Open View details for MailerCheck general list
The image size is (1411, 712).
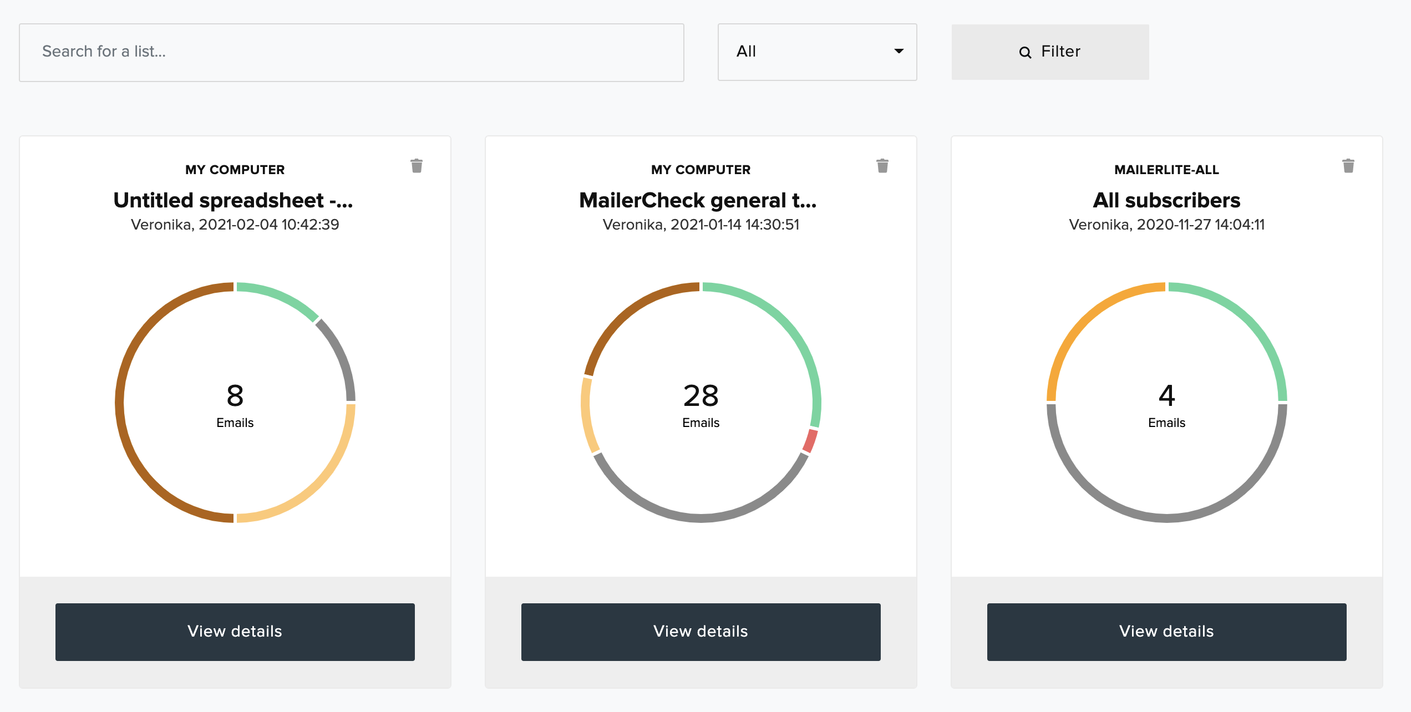point(701,632)
